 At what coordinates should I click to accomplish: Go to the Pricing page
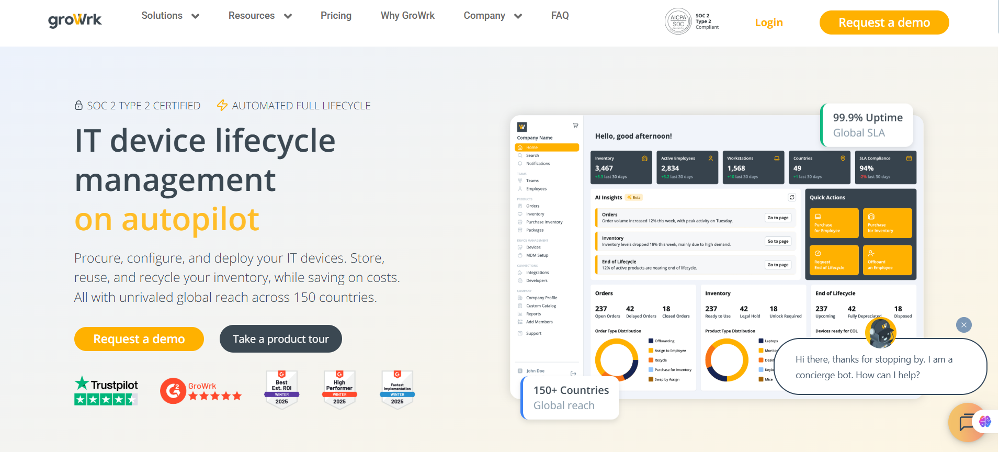click(336, 16)
